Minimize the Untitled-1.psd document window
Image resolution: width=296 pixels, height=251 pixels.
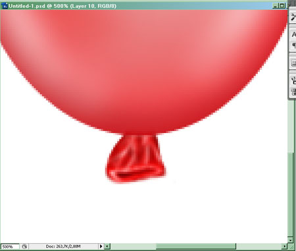[x=276, y=6]
